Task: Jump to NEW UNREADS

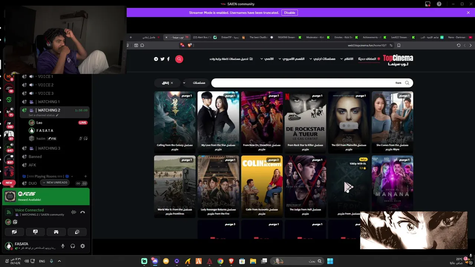Action: tap(55, 182)
